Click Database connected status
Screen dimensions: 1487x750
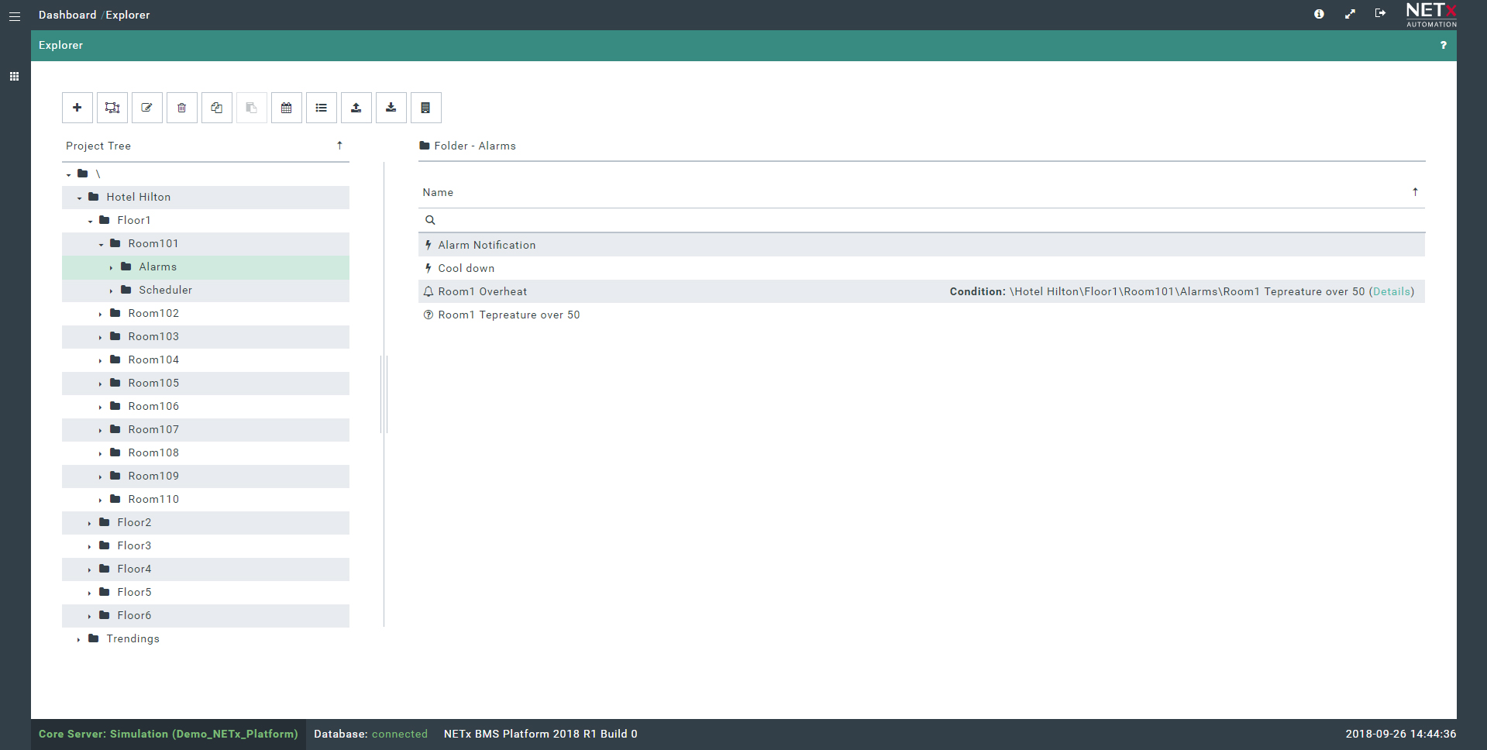370,734
